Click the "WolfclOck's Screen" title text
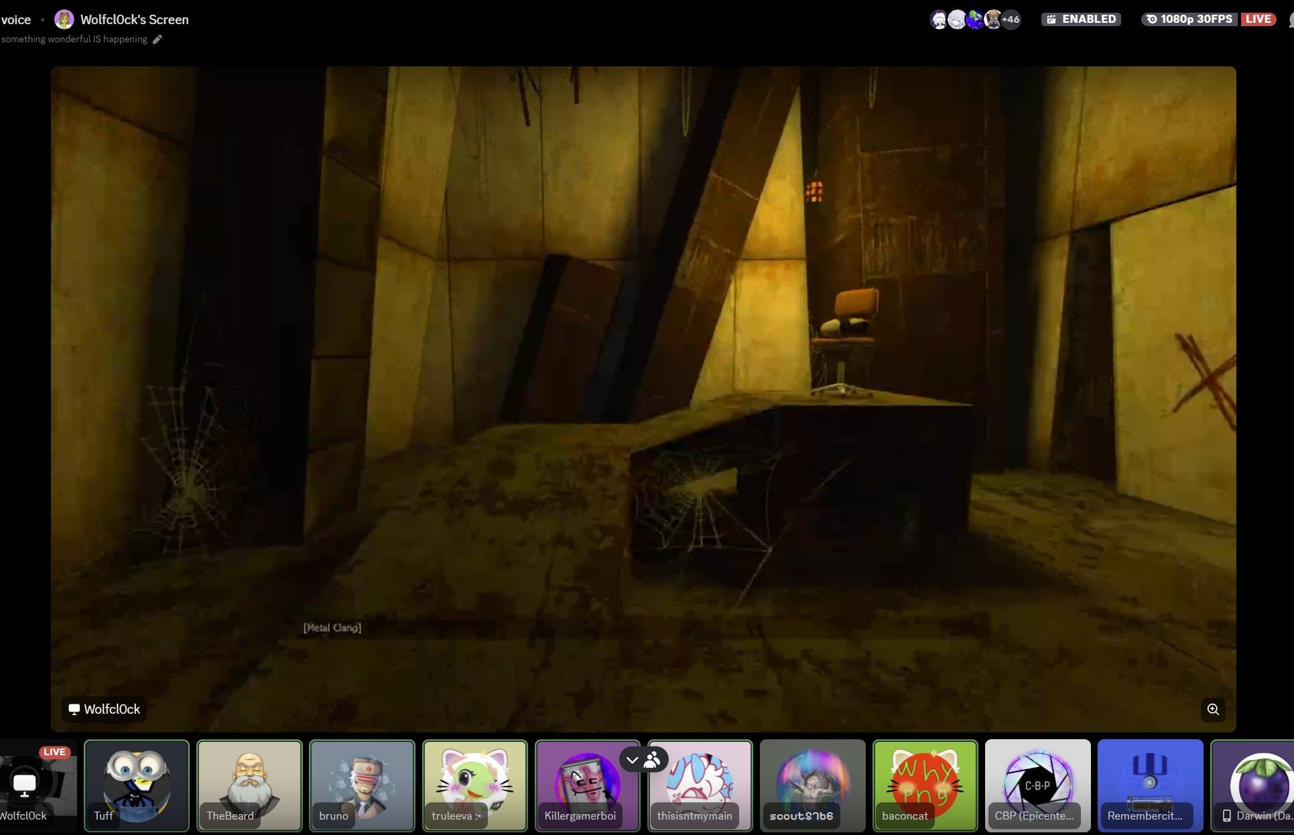The image size is (1294, 835). click(x=135, y=19)
